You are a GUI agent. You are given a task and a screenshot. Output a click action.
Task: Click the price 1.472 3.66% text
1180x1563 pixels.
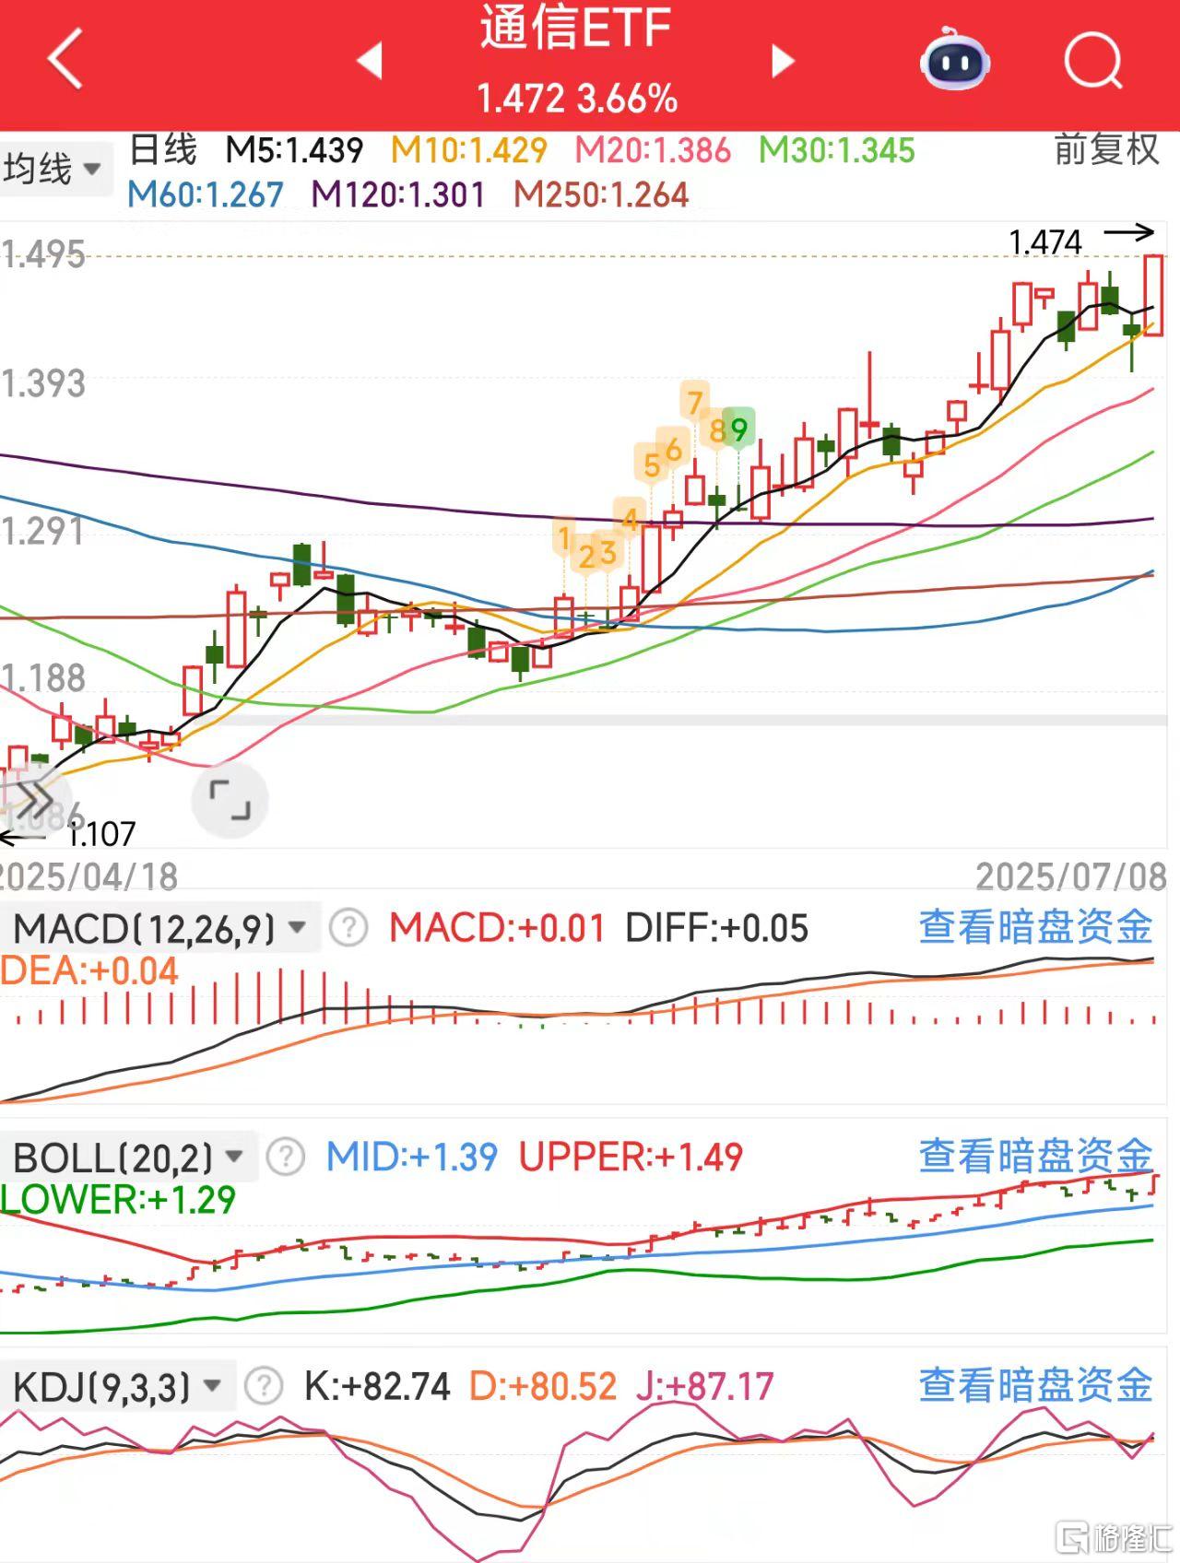[577, 99]
